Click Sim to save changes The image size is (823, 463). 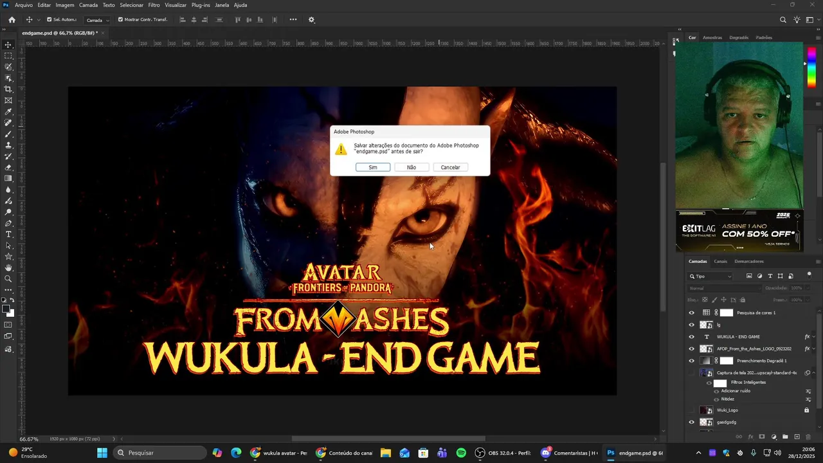[x=373, y=167]
